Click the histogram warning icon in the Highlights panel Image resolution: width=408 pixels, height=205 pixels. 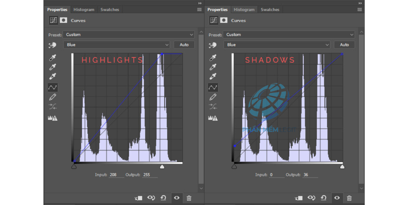tap(53, 118)
